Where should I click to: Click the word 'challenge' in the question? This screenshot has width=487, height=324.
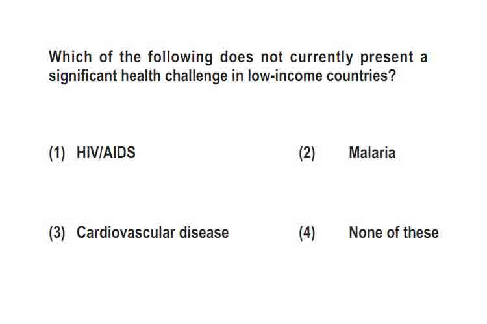point(196,76)
